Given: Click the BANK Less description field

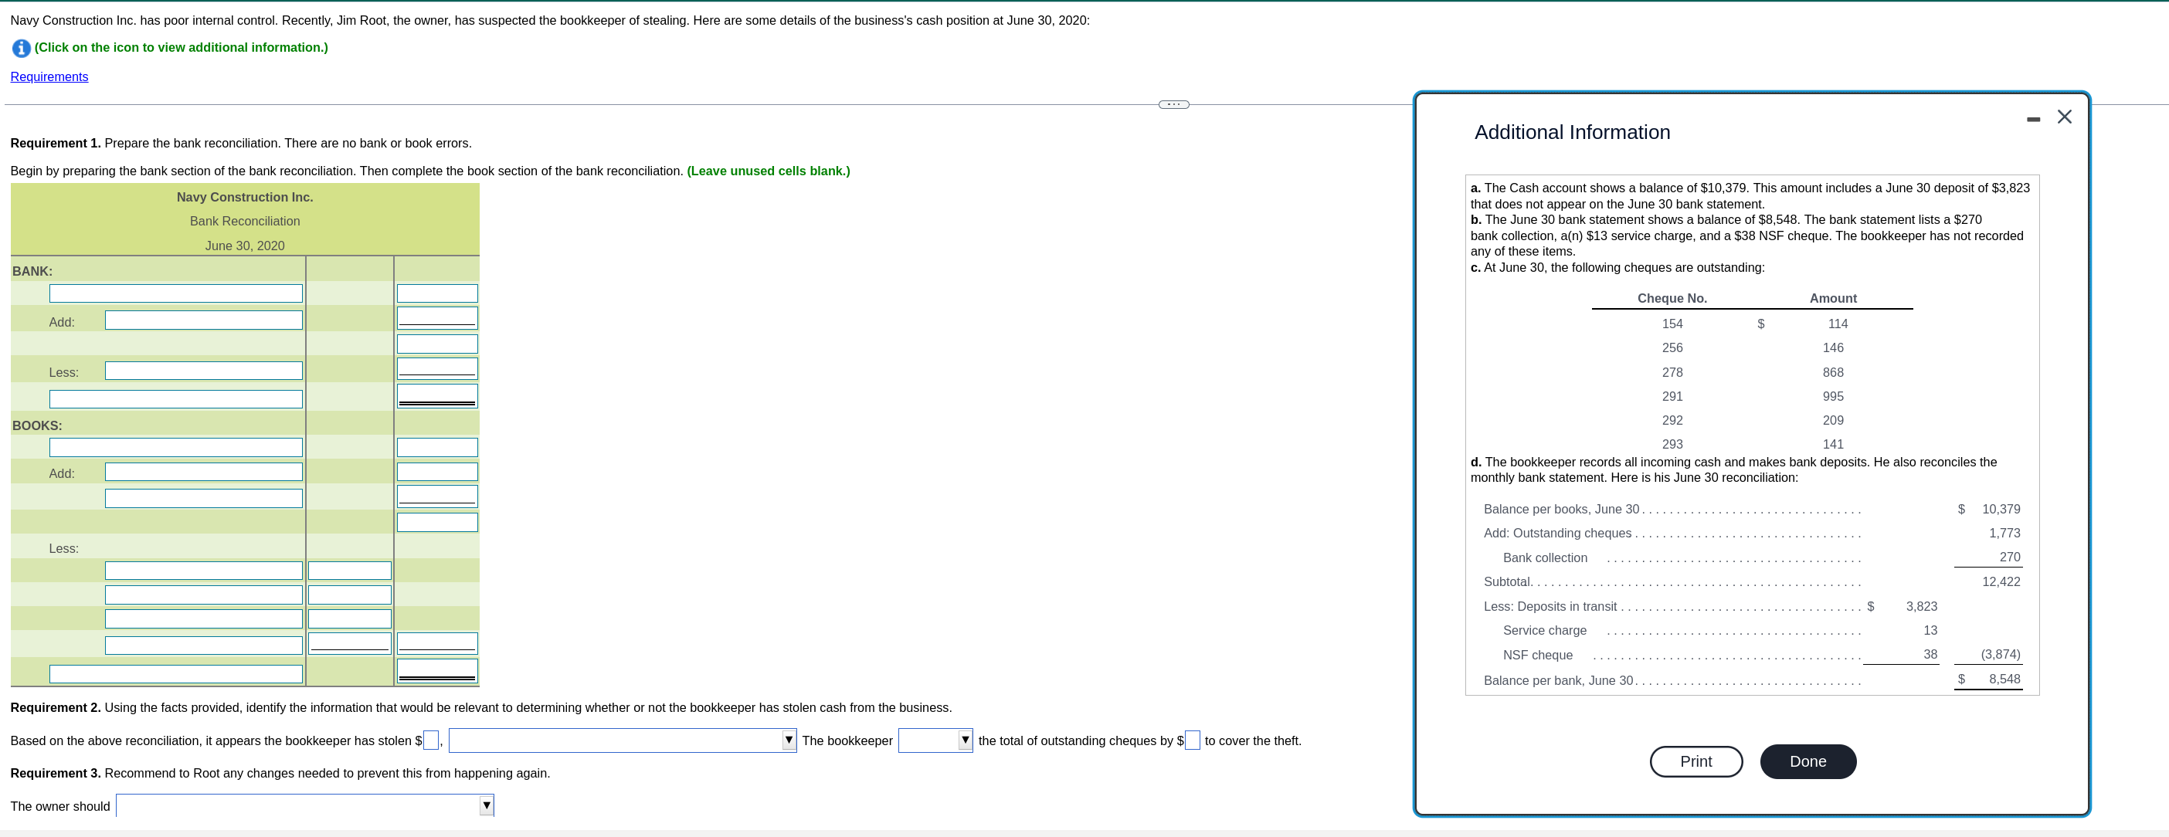Looking at the screenshot, I should tap(203, 371).
